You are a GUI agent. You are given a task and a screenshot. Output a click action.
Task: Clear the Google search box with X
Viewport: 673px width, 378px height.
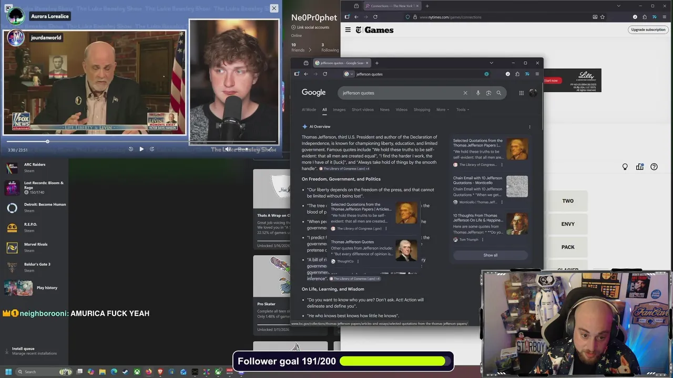pos(465,93)
